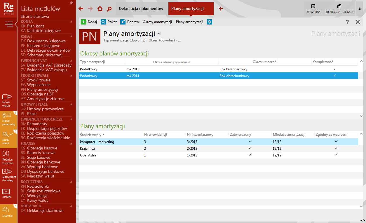Toggle Zatwierdzony checkmark for Krajalnica

[250, 148]
